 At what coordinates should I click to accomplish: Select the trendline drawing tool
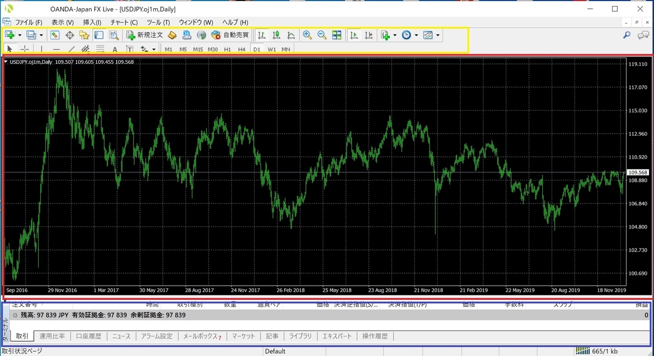pyautogui.click(x=72, y=49)
